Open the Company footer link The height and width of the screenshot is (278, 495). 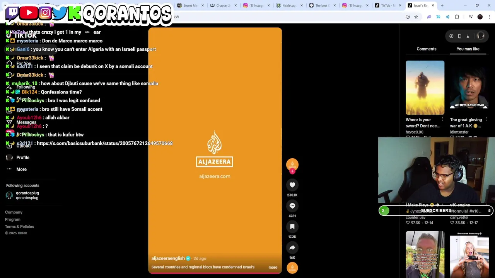[x=14, y=212]
